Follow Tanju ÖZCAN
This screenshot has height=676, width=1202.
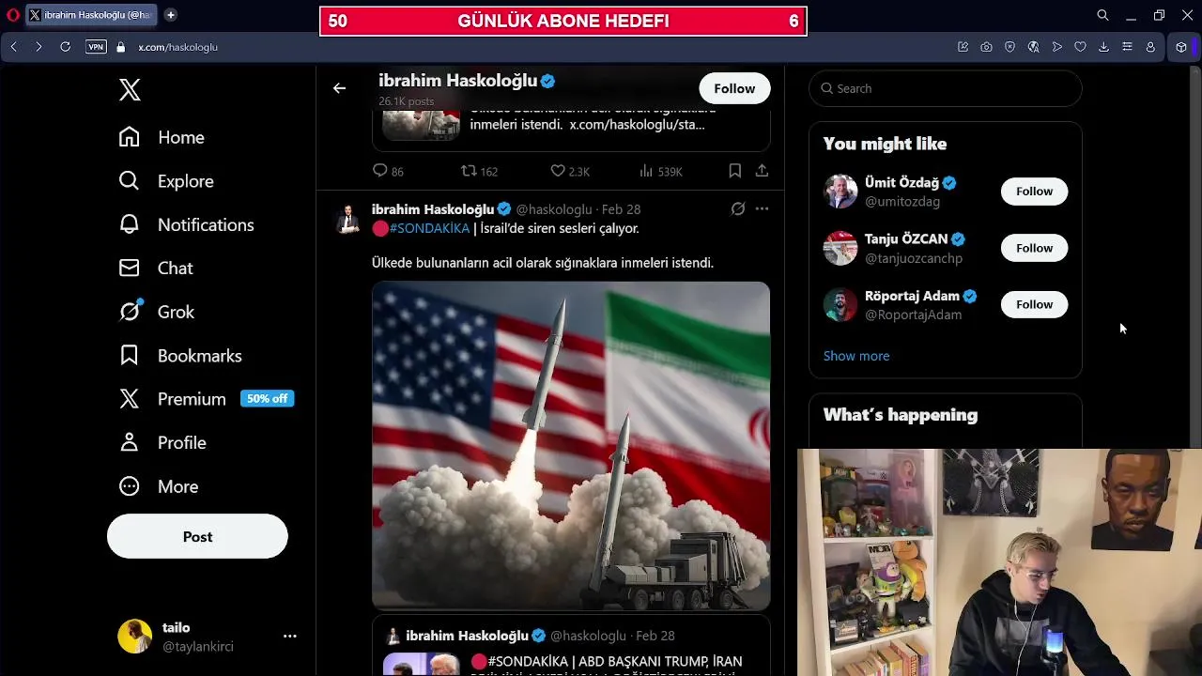click(1034, 248)
